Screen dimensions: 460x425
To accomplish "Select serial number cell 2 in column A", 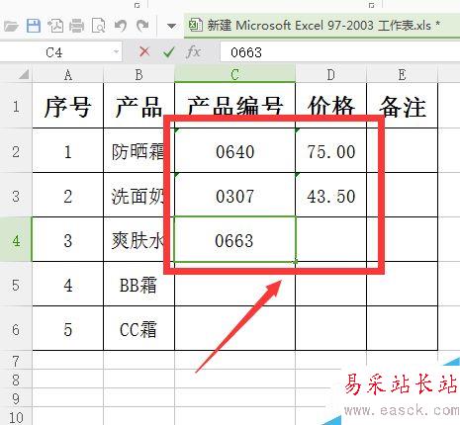I will coord(68,196).
